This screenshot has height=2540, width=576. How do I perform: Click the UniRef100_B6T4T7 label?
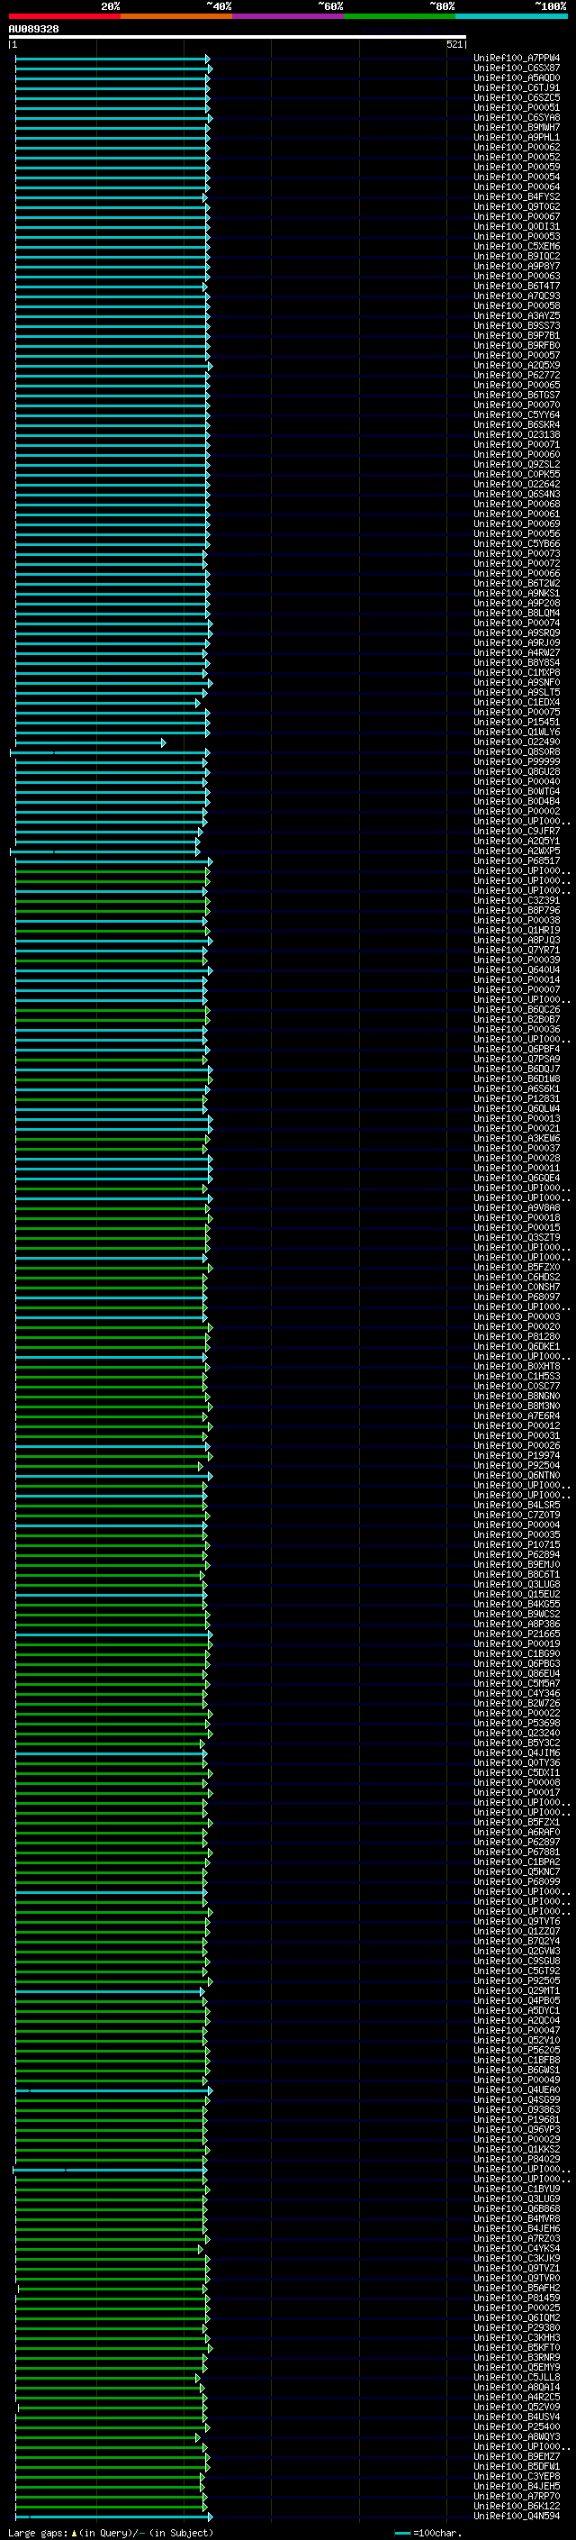point(517,286)
